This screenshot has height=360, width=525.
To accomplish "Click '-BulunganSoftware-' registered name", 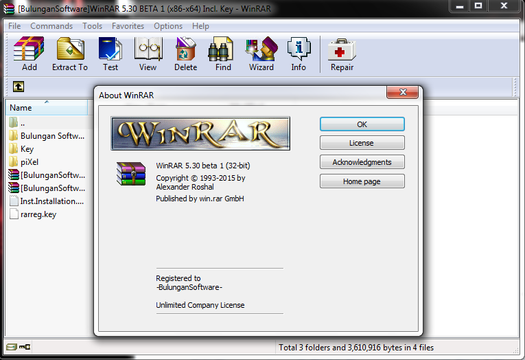I will point(189,287).
